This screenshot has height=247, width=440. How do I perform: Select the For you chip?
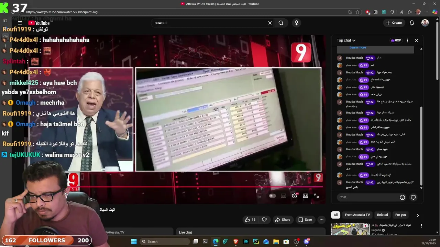(x=400, y=215)
